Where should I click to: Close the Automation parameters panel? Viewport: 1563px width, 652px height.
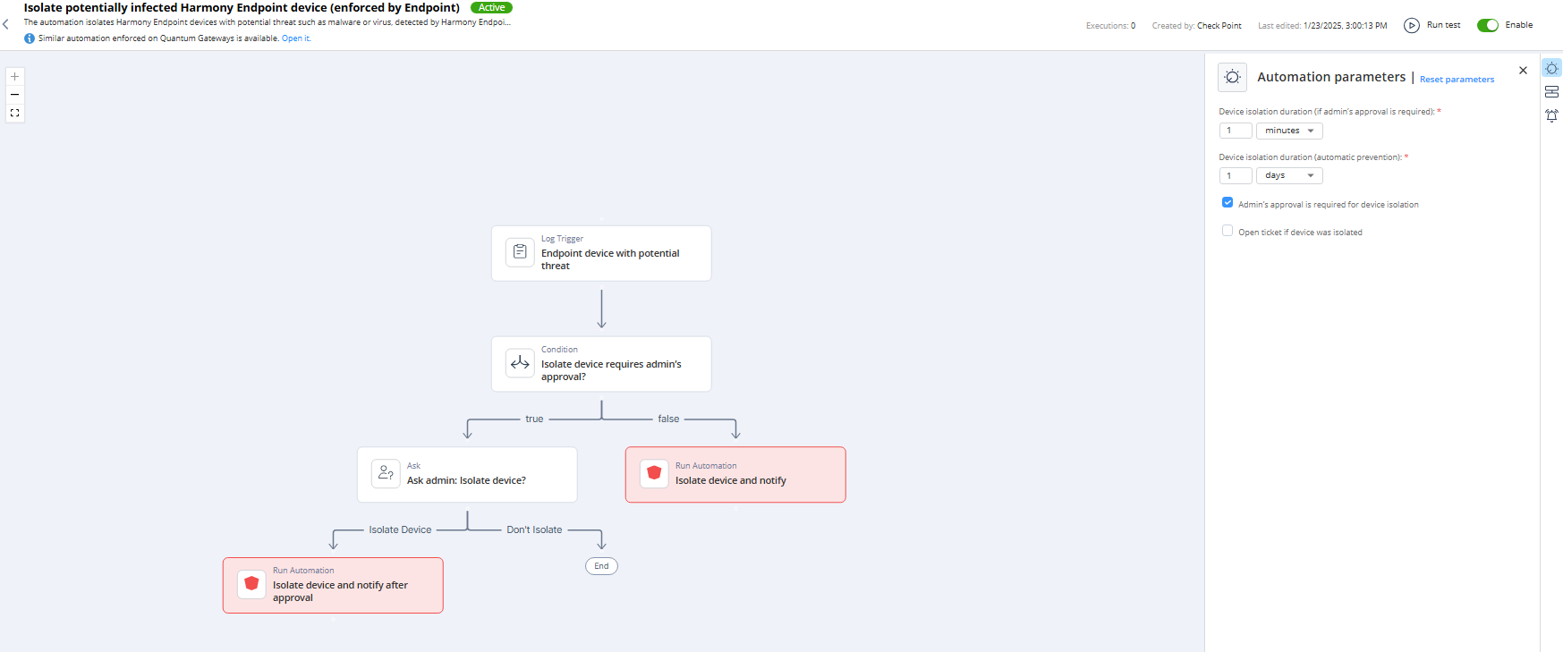click(x=1523, y=70)
